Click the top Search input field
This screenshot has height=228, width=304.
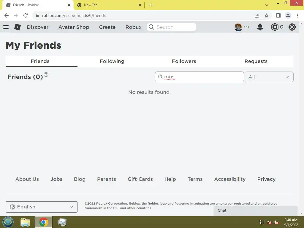[x=171, y=27]
